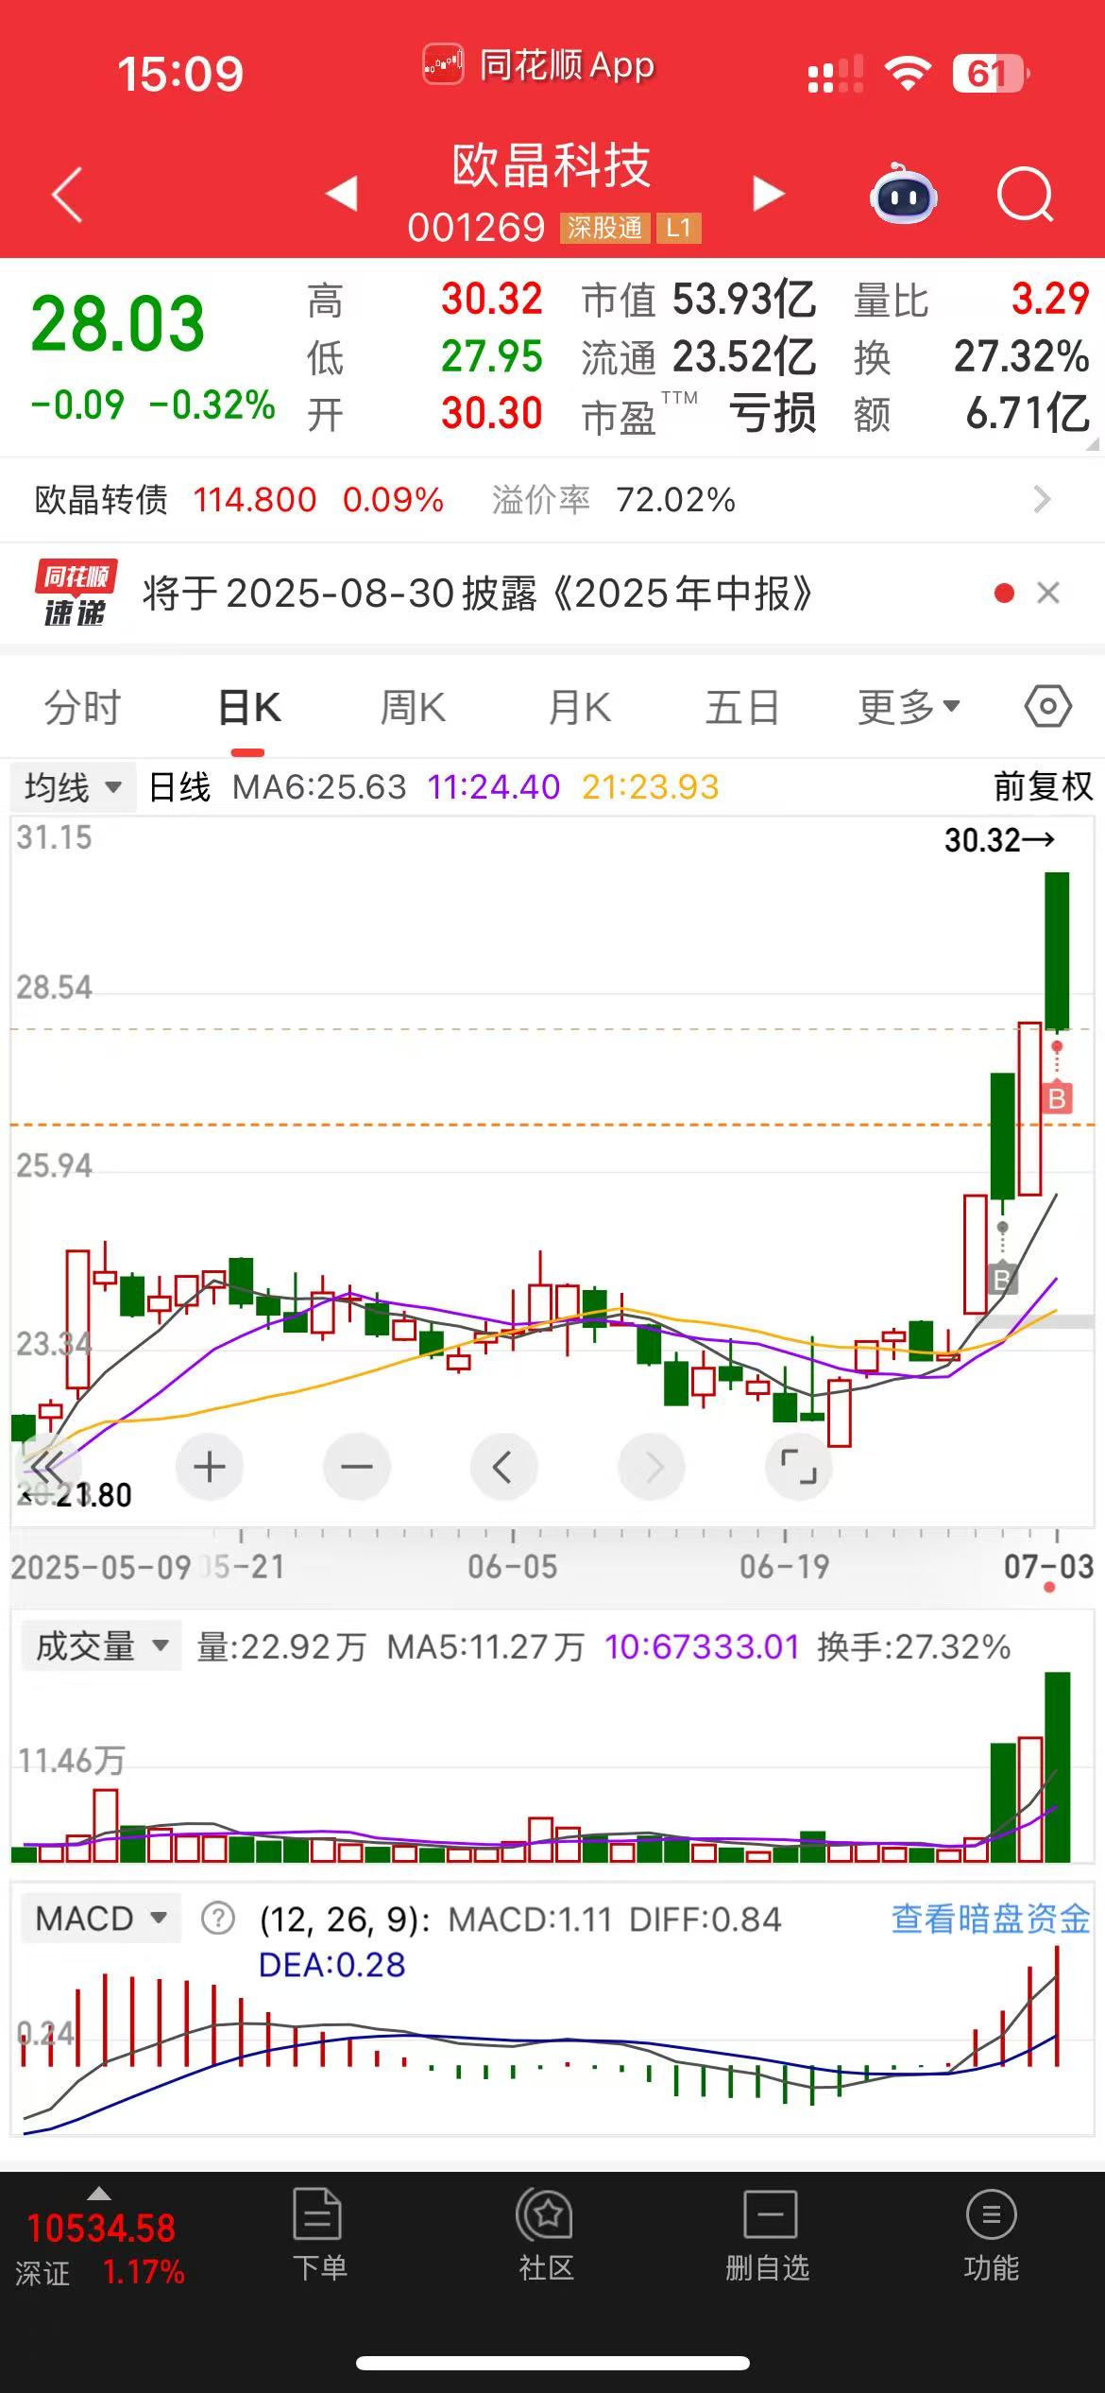
Task: Select 周K tab
Action: [413, 707]
